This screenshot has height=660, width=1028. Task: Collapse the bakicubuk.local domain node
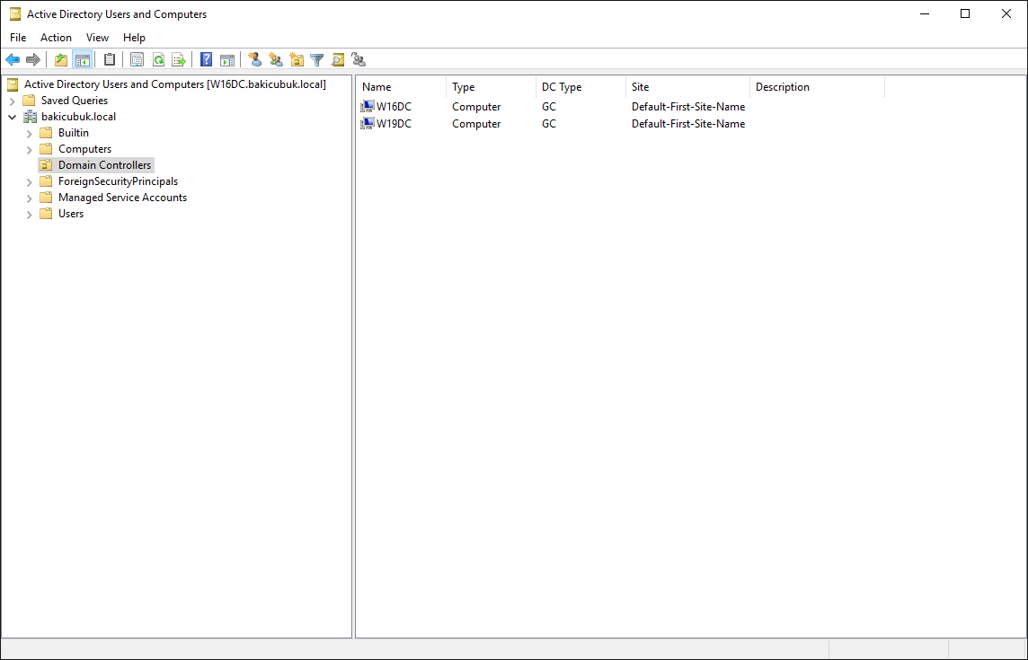pos(13,118)
